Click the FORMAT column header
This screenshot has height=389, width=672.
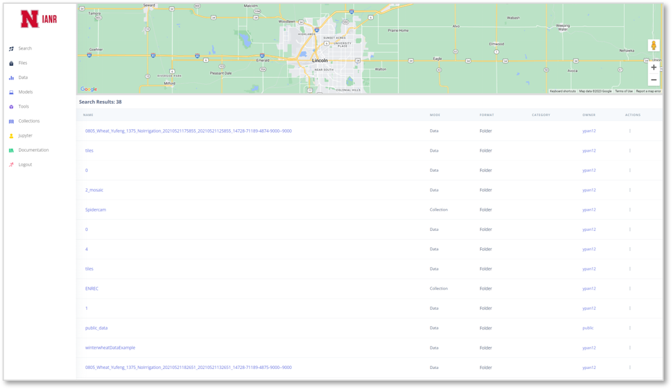tap(487, 115)
